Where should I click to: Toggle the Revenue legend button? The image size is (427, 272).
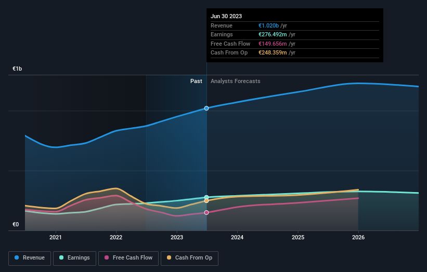pos(30,258)
